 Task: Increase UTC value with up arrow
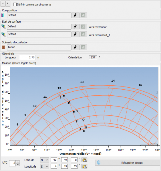pos(18,162)
